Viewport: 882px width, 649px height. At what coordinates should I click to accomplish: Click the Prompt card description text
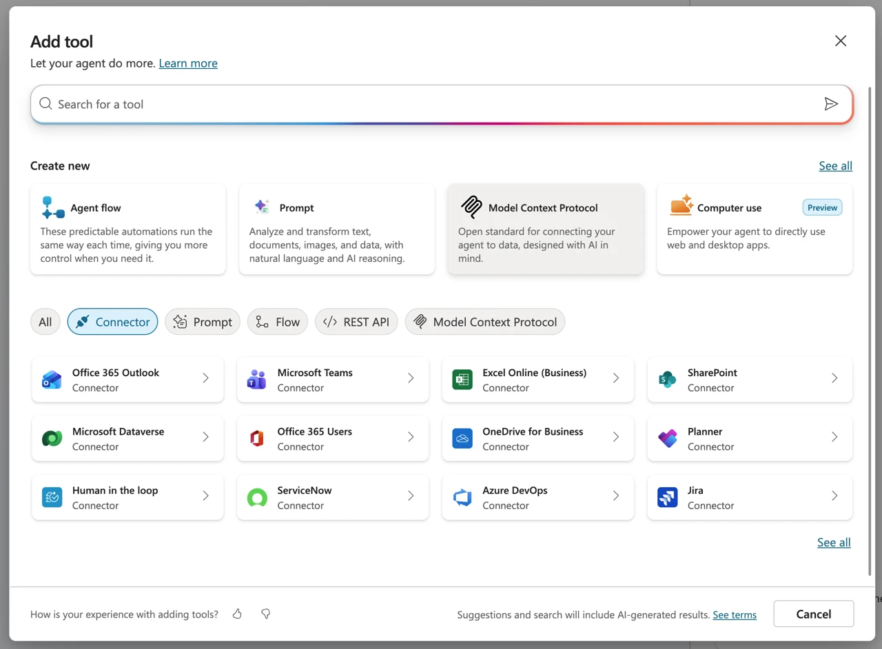pos(327,245)
